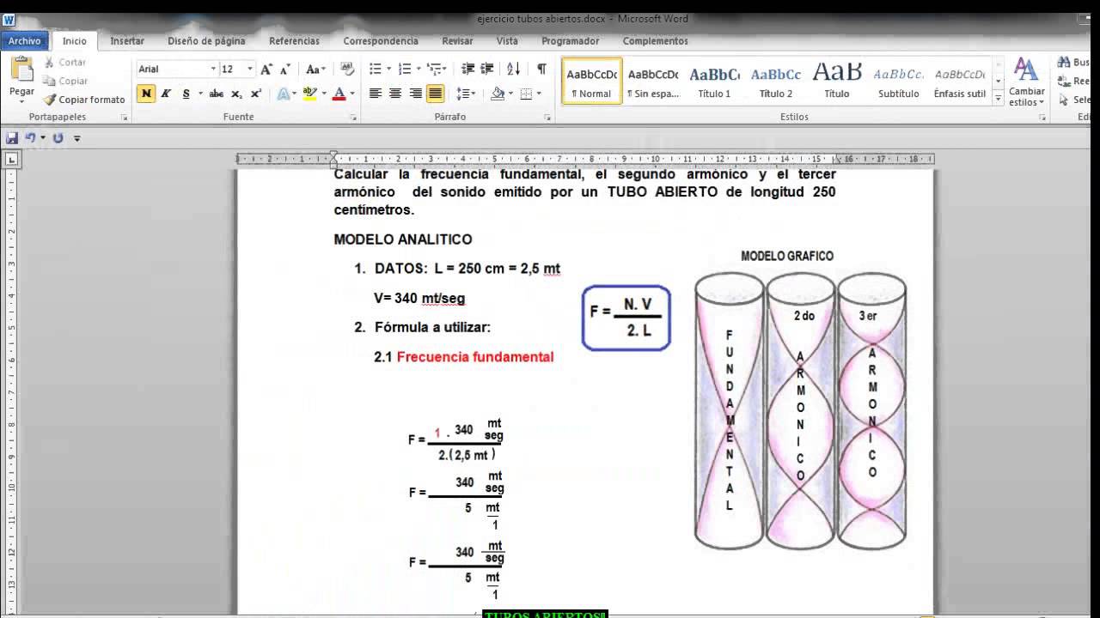This screenshot has height=618, width=1100.
Task: Open the Programador tab
Action: click(571, 40)
